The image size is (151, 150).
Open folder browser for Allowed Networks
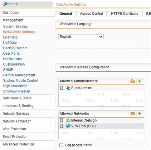133,113
